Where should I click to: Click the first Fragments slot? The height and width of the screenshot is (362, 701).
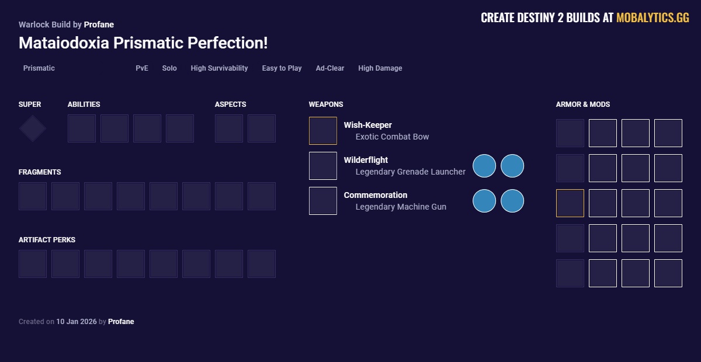(33, 196)
